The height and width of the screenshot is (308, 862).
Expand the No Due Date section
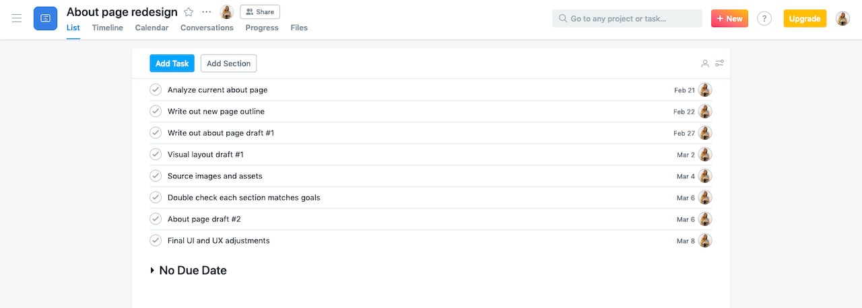[153, 271]
